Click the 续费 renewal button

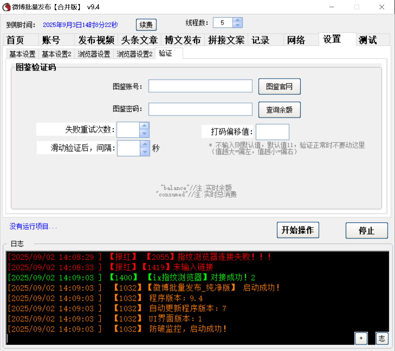[x=146, y=24]
